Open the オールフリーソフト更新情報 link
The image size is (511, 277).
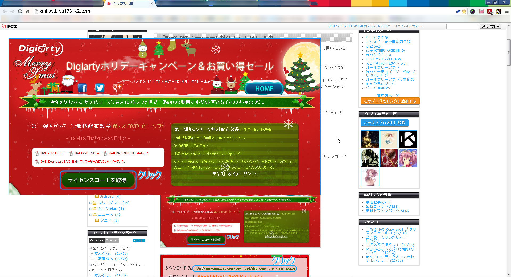(x=390, y=79)
